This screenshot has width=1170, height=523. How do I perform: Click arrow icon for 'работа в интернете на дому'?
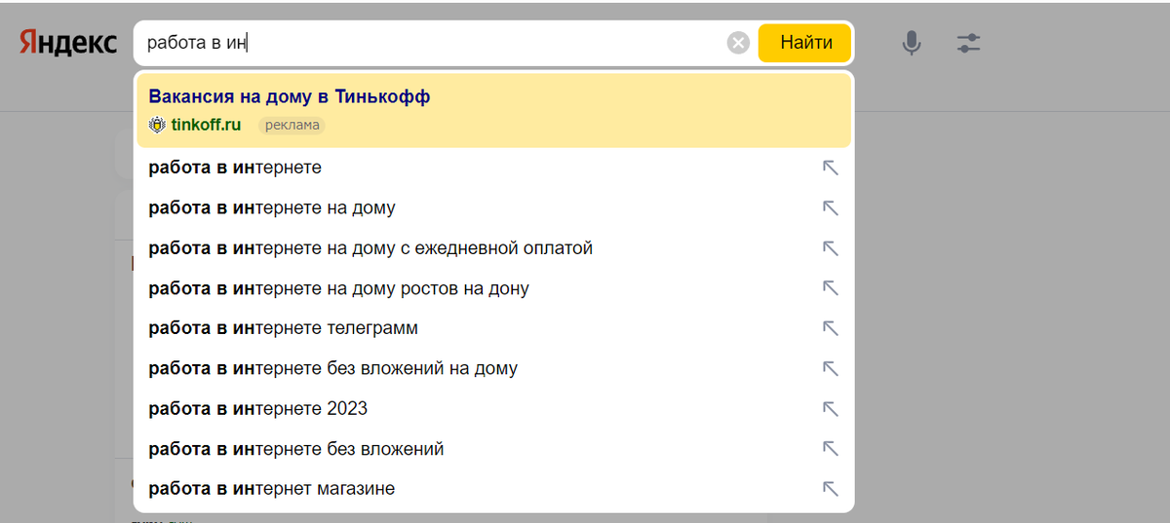pos(831,207)
